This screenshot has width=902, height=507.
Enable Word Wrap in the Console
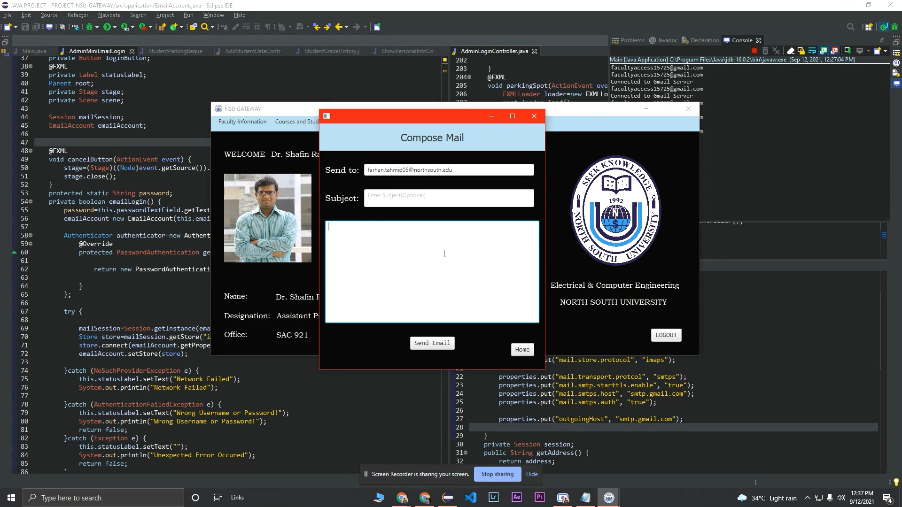pos(812,50)
